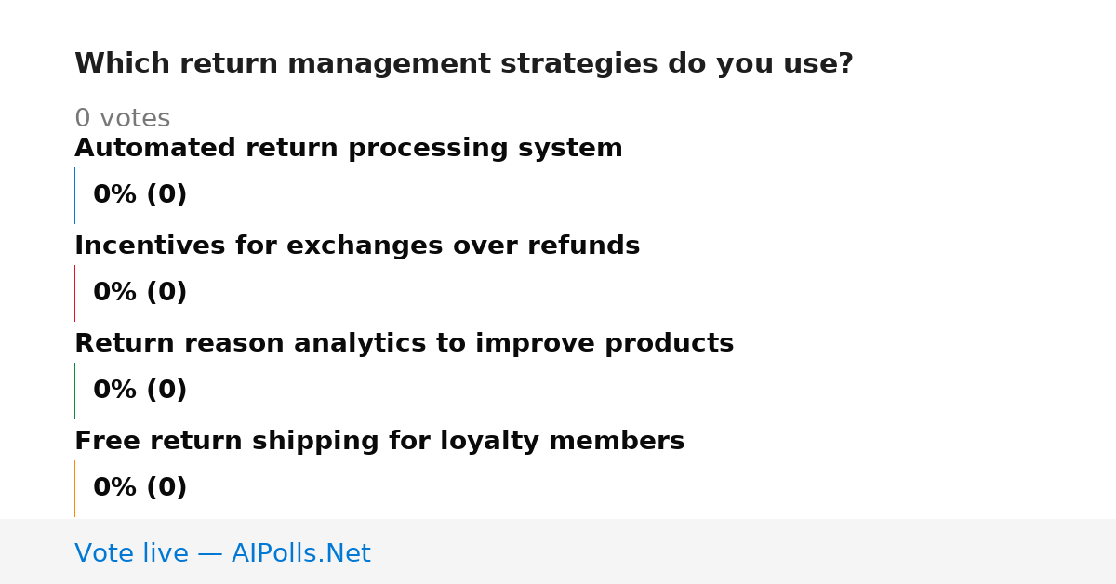
Task: Click 0% (0) under Incentives for exchanges
Action: [x=140, y=293]
